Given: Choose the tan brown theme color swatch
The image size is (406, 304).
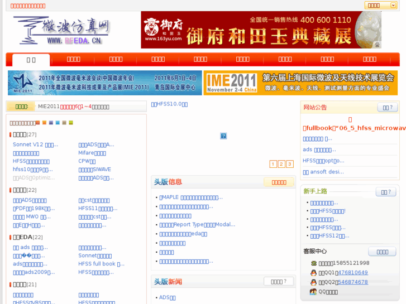Looking at the screenshot, I should tap(64, 123).
